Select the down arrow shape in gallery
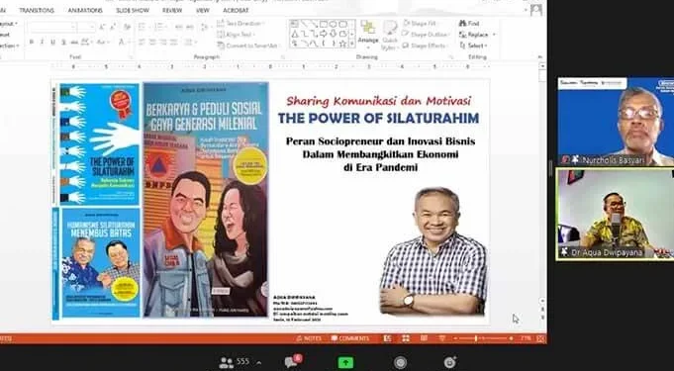Viewport: 674px width, 371px height. pos(334,34)
